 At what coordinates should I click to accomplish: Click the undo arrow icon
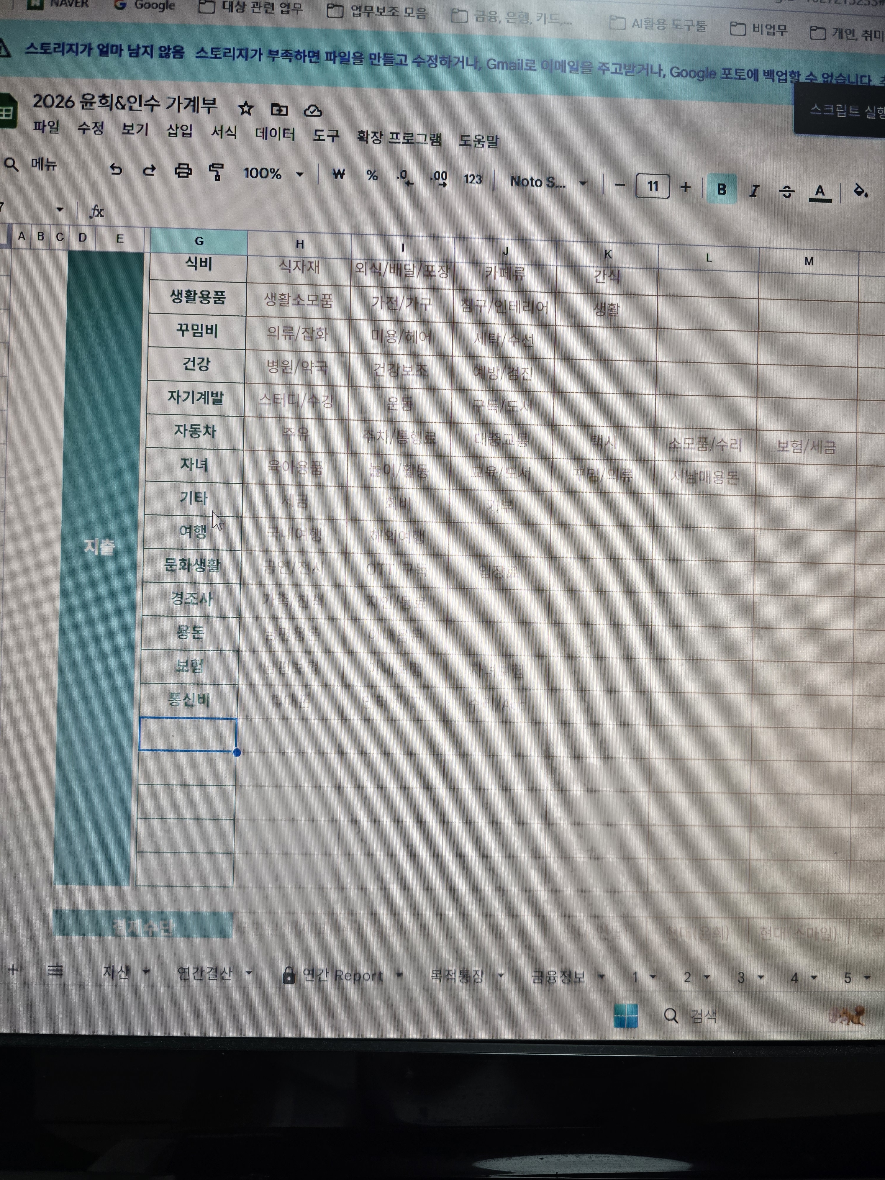(116, 170)
